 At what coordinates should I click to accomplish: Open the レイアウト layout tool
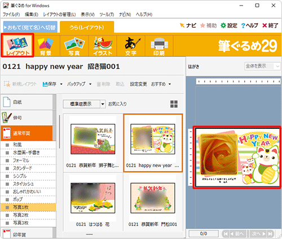17,45
